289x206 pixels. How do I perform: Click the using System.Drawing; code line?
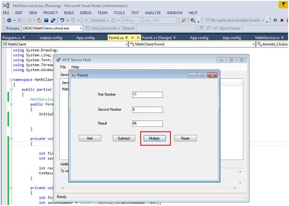(35, 50)
